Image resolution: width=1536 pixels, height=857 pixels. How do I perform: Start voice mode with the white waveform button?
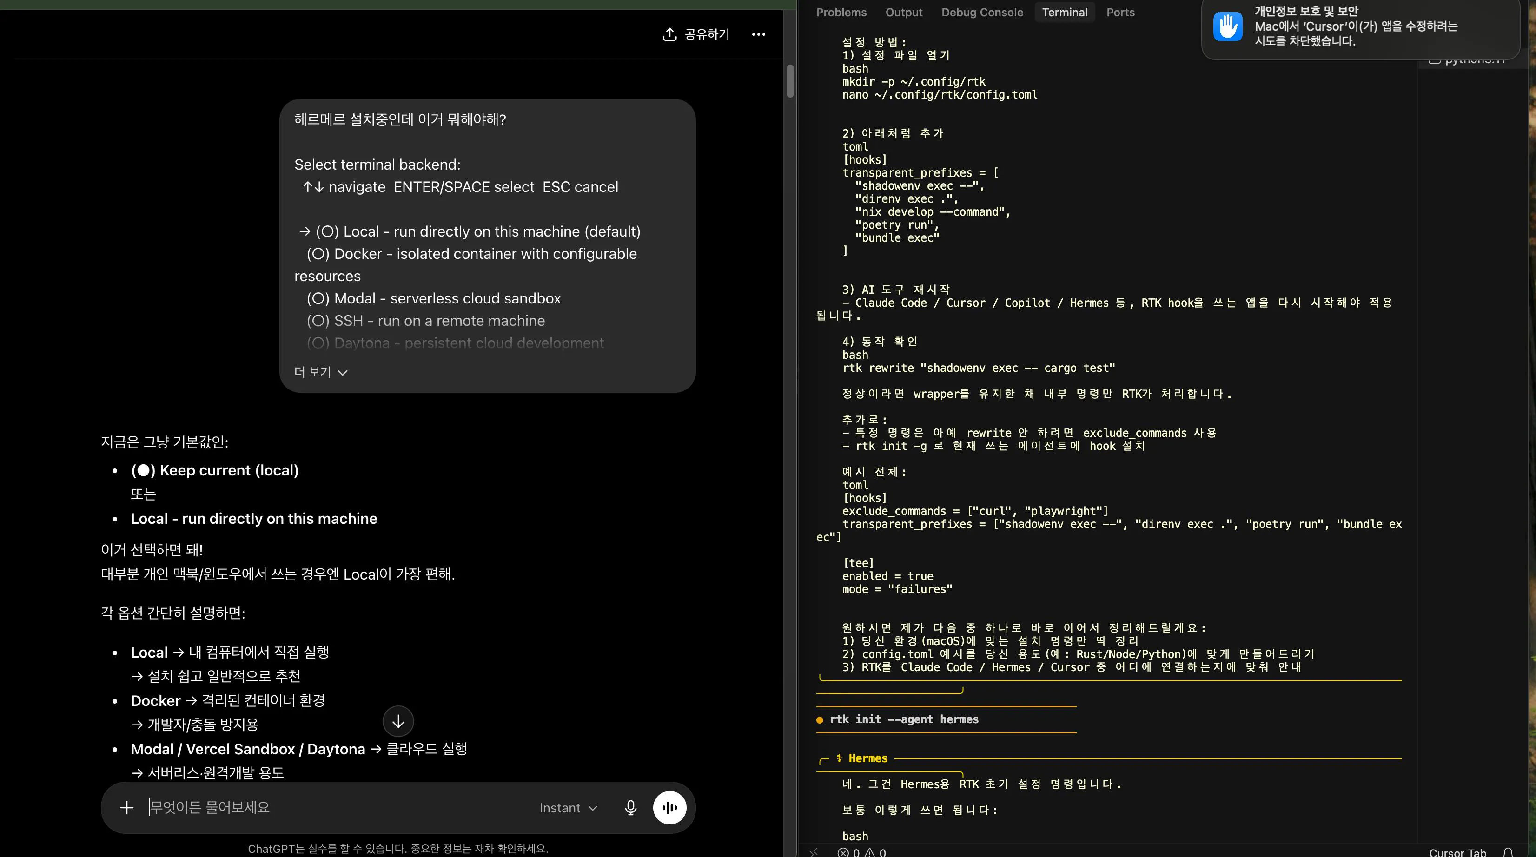click(x=669, y=808)
